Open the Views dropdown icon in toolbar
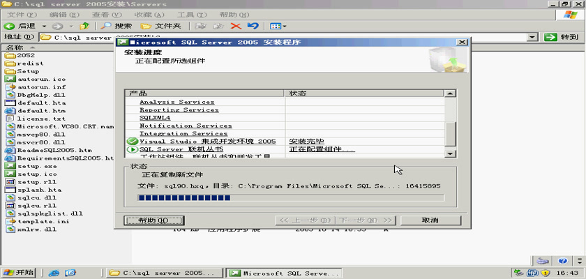 click(x=278, y=26)
